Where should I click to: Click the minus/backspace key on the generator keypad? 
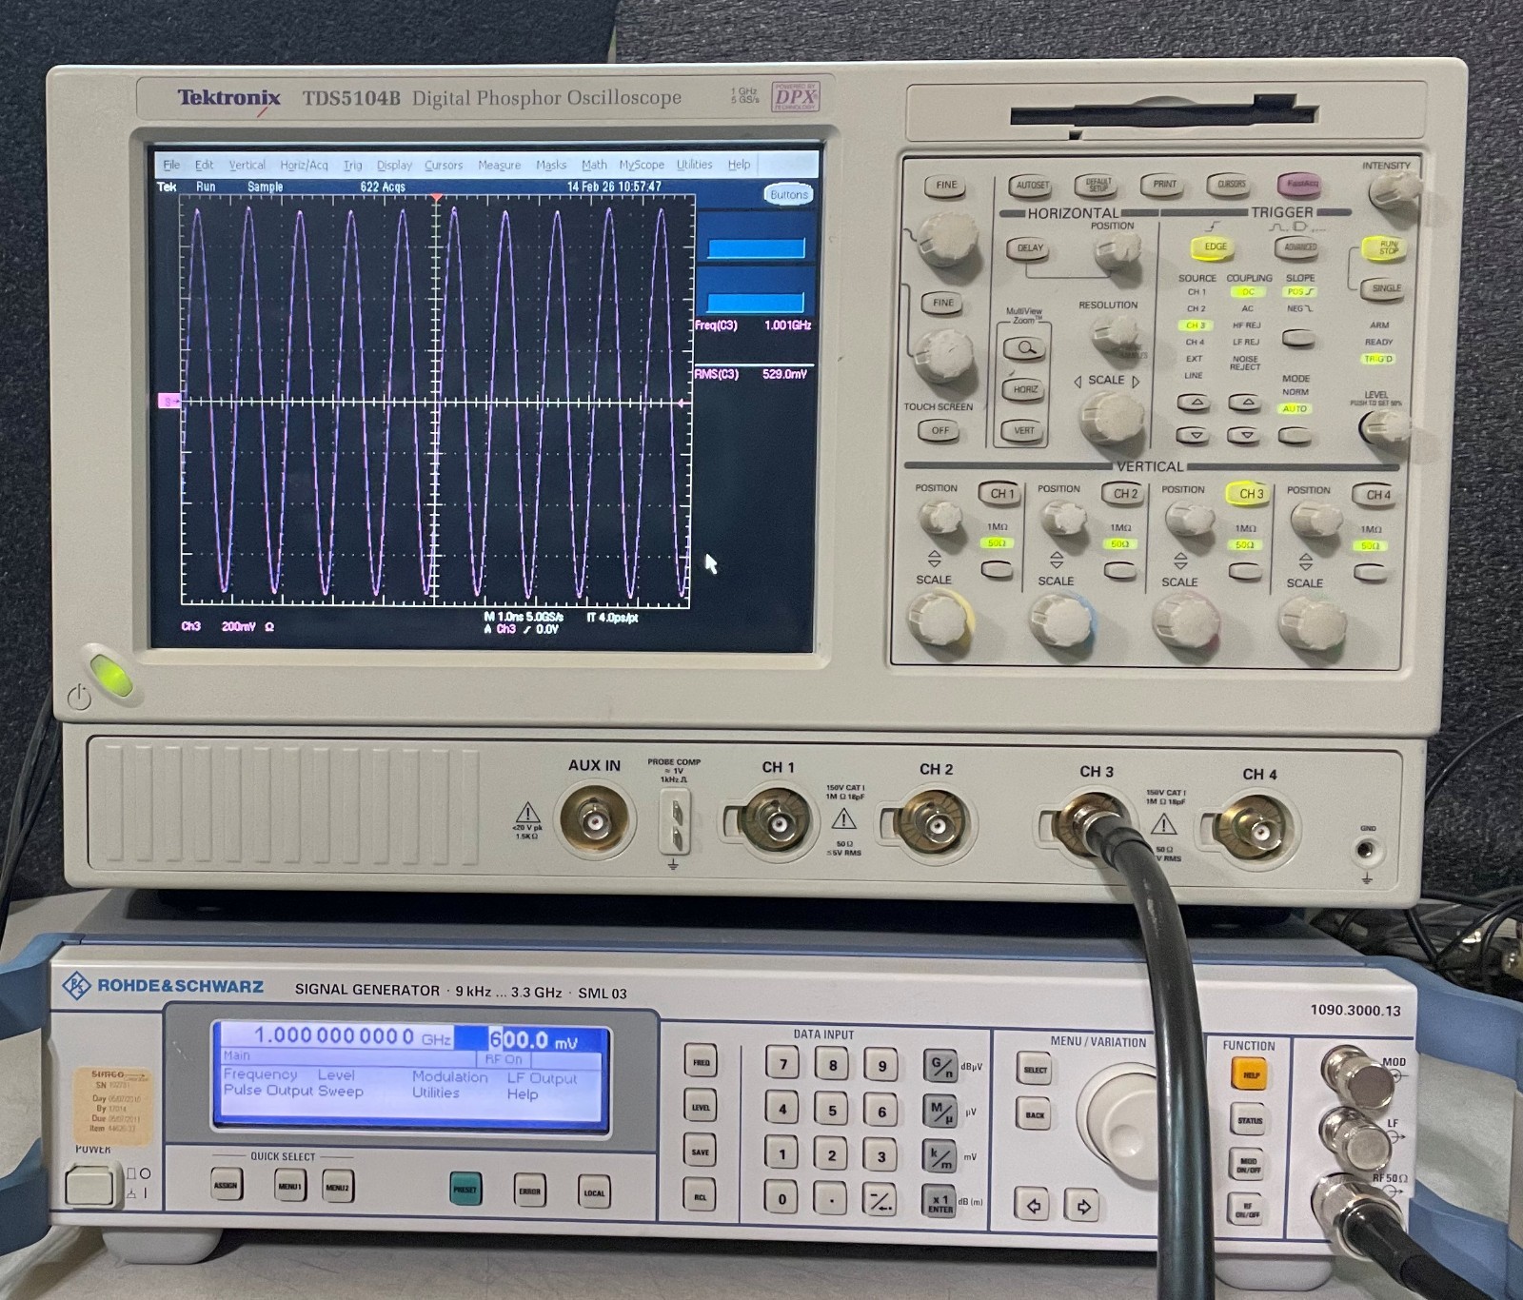coord(880,1201)
